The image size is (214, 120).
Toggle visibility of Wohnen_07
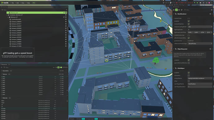(66, 17)
